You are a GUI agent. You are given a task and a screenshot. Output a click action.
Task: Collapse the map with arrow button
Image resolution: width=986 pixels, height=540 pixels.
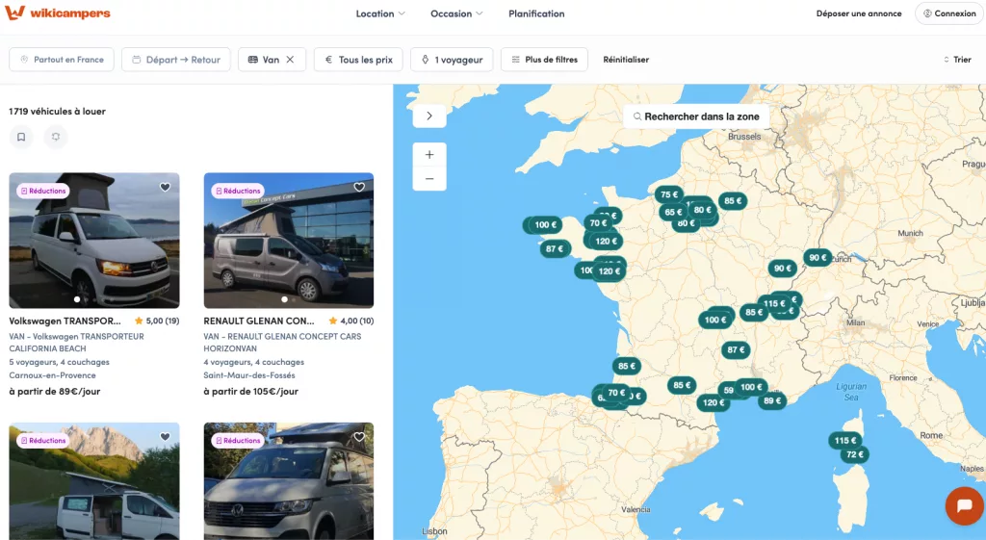tap(429, 116)
